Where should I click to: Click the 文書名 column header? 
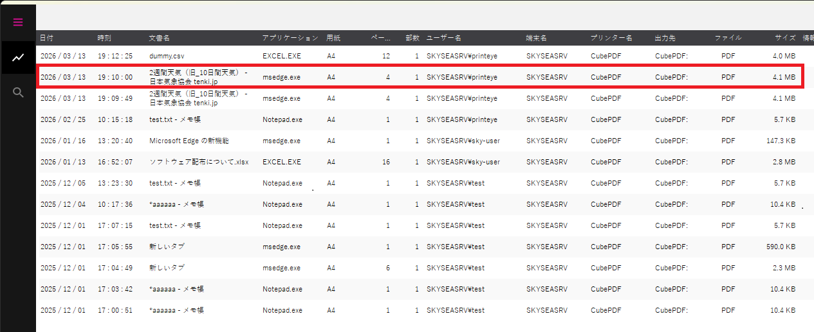pyautogui.click(x=160, y=39)
